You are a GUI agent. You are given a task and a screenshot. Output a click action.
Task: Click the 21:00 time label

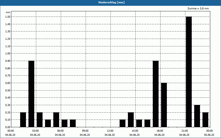(x=185, y=131)
